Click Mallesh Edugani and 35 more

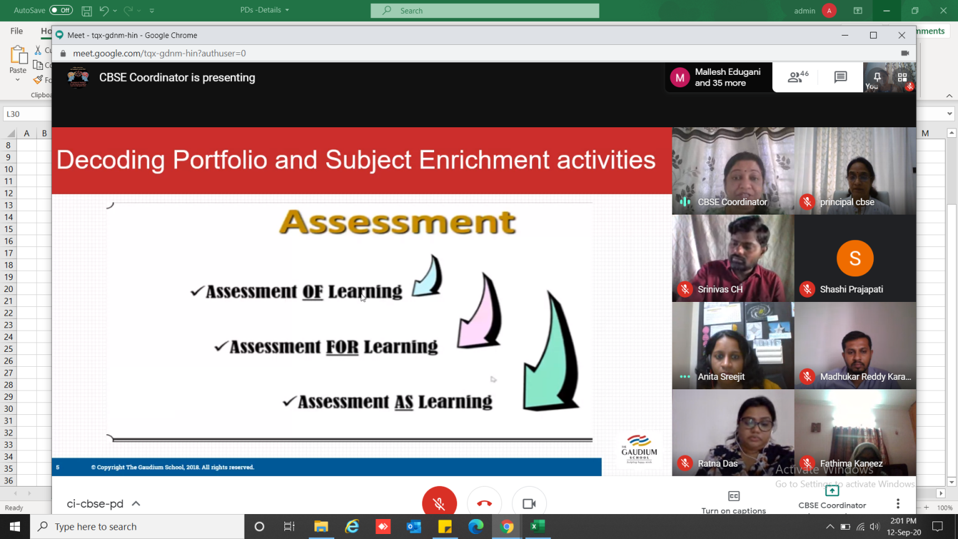[x=718, y=77]
